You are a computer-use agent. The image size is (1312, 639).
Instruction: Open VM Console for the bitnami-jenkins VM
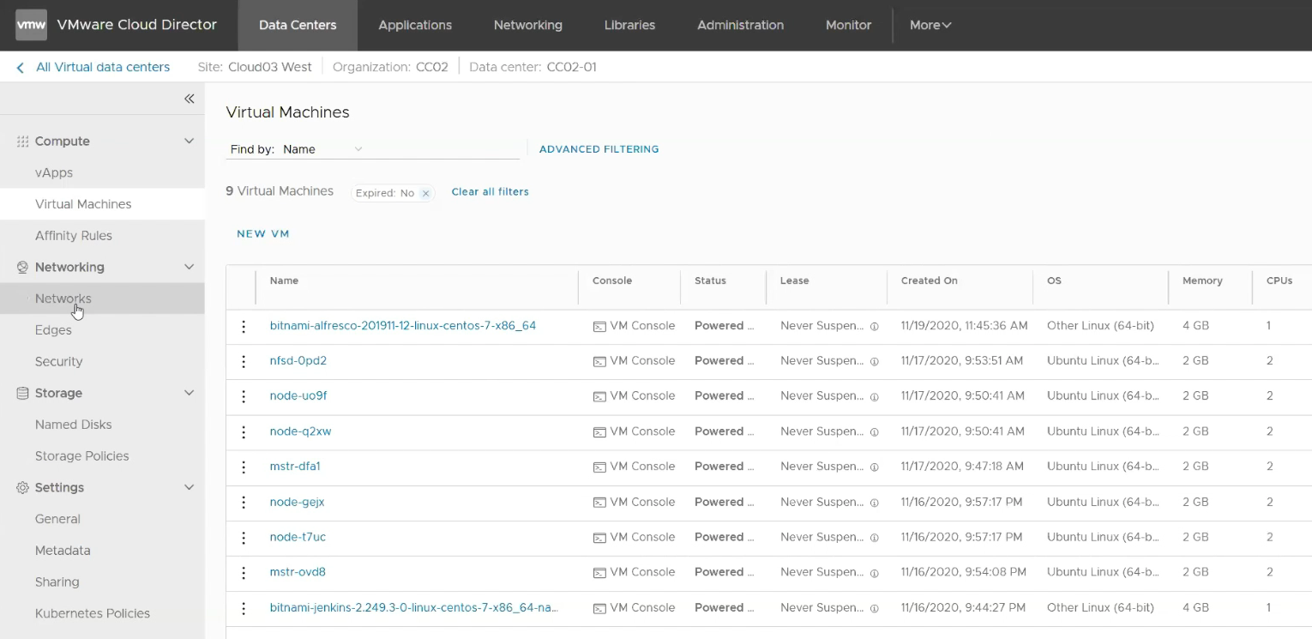click(x=635, y=607)
